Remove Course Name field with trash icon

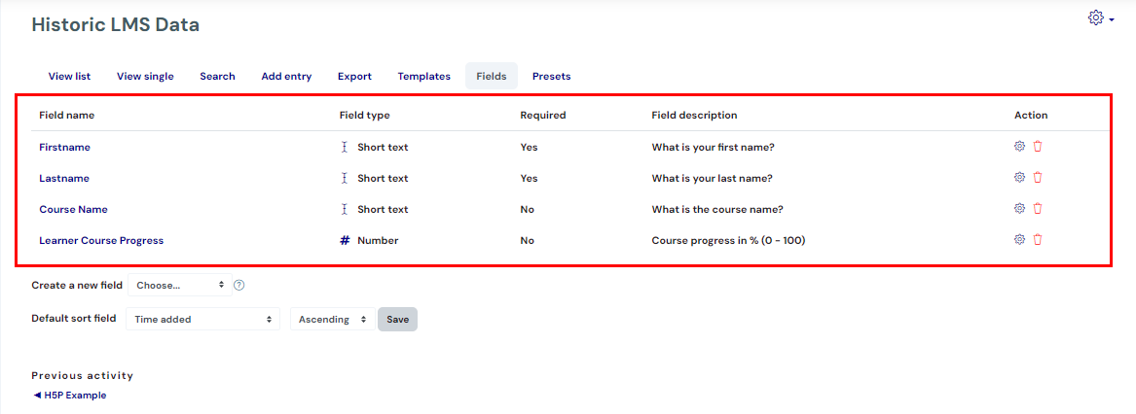pyautogui.click(x=1038, y=208)
